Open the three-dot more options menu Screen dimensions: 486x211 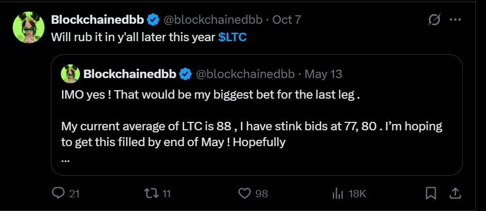click(x=455, y=21)
